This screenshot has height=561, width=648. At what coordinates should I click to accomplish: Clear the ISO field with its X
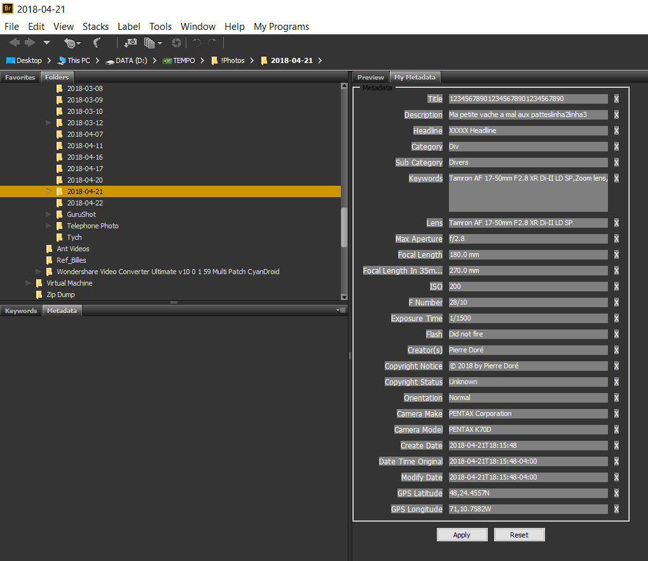[616, 286]
